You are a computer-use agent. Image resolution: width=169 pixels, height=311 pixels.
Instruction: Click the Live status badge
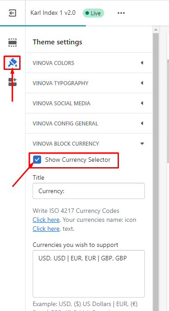click(x=93, y=13)
